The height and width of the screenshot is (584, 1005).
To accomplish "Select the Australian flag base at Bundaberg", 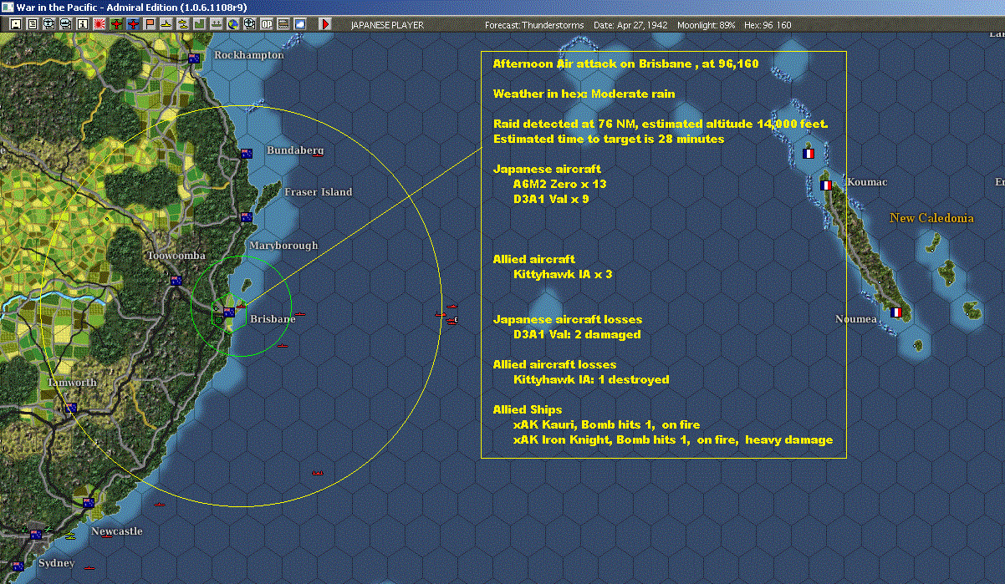I will 247,154.
